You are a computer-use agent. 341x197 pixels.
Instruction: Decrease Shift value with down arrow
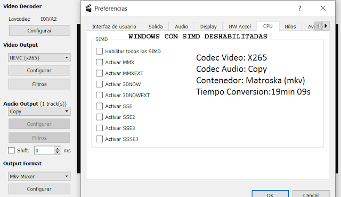coord(57,152)
